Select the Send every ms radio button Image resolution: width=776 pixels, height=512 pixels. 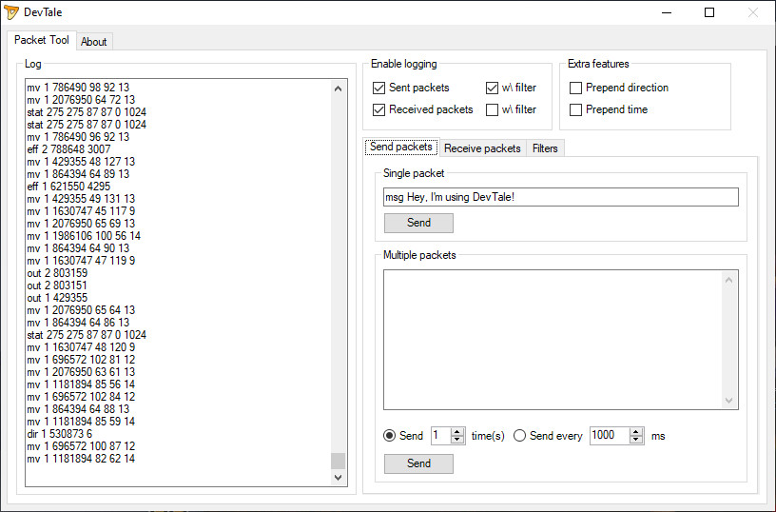pos(519,436)
